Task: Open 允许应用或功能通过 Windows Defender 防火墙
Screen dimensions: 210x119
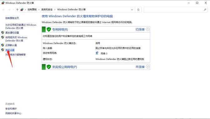Action: (21, 27)
